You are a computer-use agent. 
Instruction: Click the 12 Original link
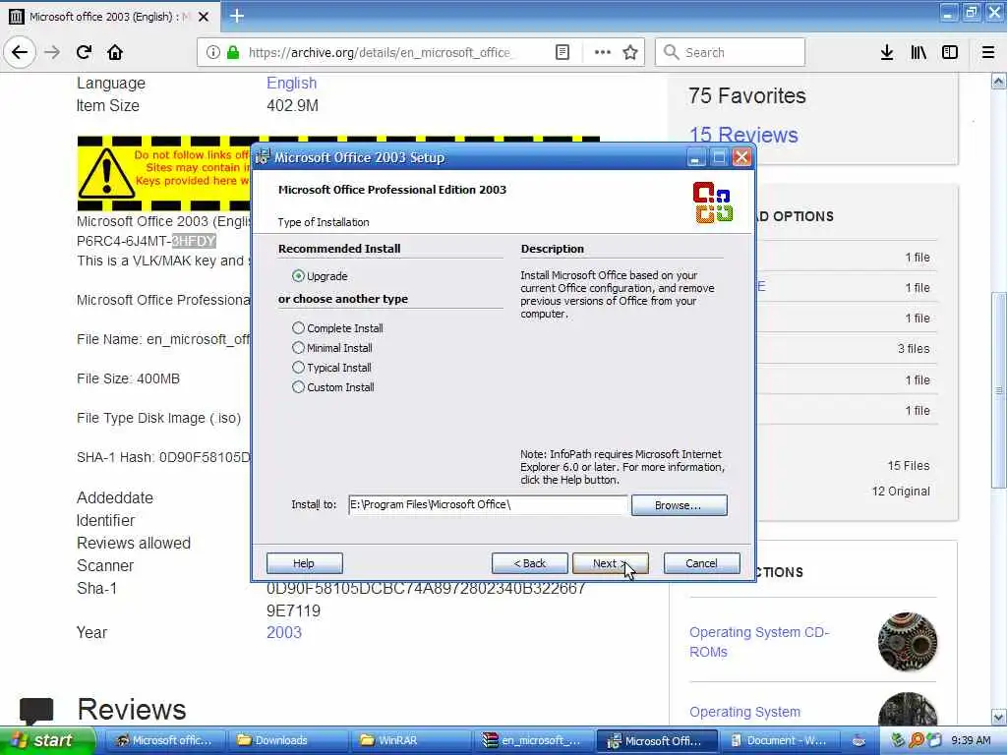pyautogui.click(x=901, y=492)
